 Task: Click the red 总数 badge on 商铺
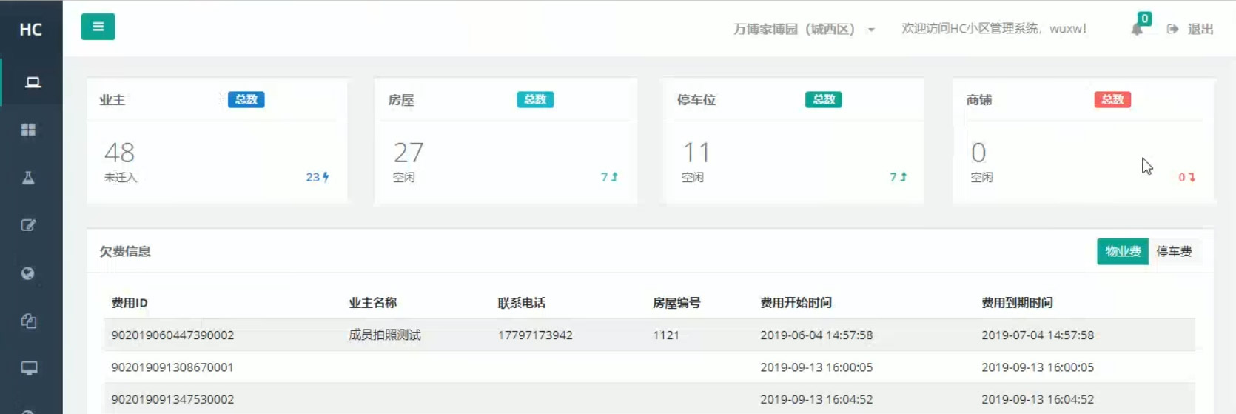pos(1112,100)
